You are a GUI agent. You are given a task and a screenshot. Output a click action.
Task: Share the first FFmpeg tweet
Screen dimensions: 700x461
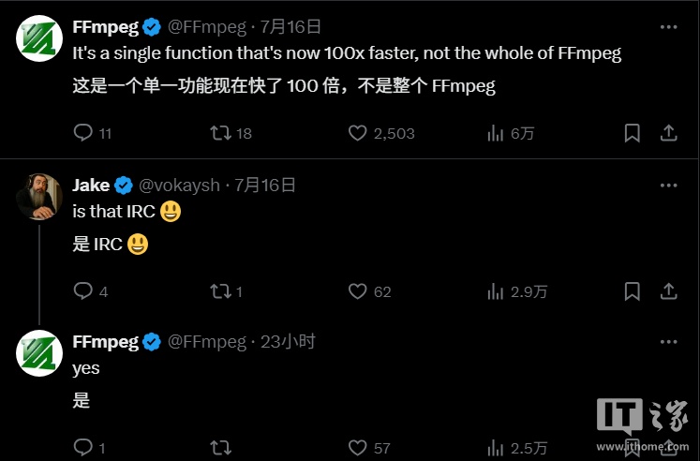click(669, 133)
